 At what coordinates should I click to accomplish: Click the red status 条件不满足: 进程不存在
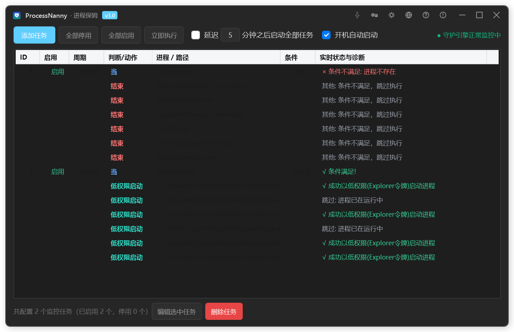pos(359,72)
